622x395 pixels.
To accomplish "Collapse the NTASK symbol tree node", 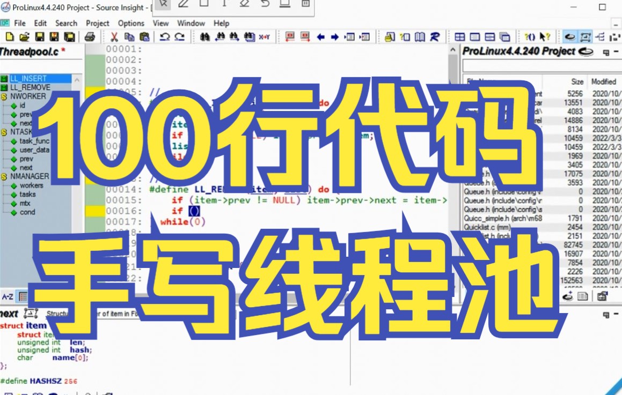I will [x=4, y=131].
